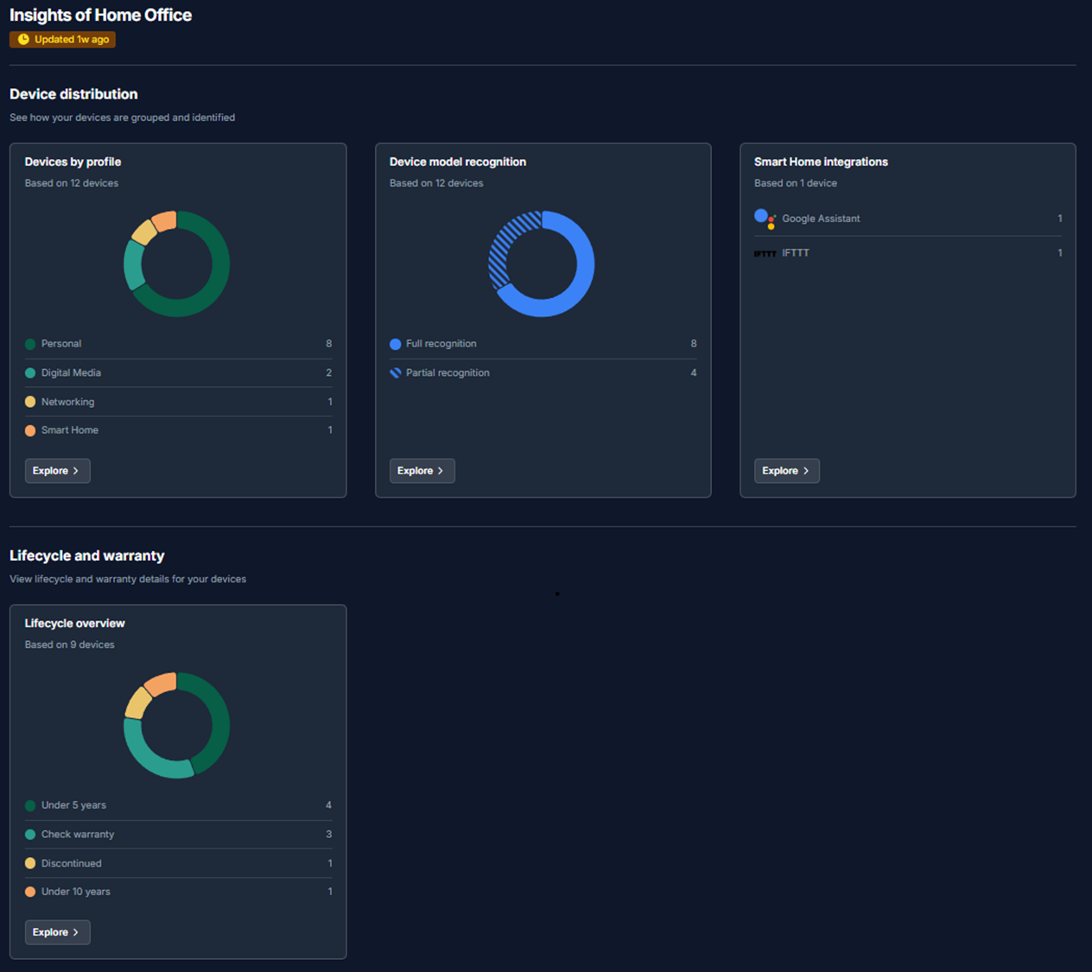Image resolution: width=1092 pixels, height=972 pixels.
Task: Click the Personal dark green legend dot
Action: [30, 344]
